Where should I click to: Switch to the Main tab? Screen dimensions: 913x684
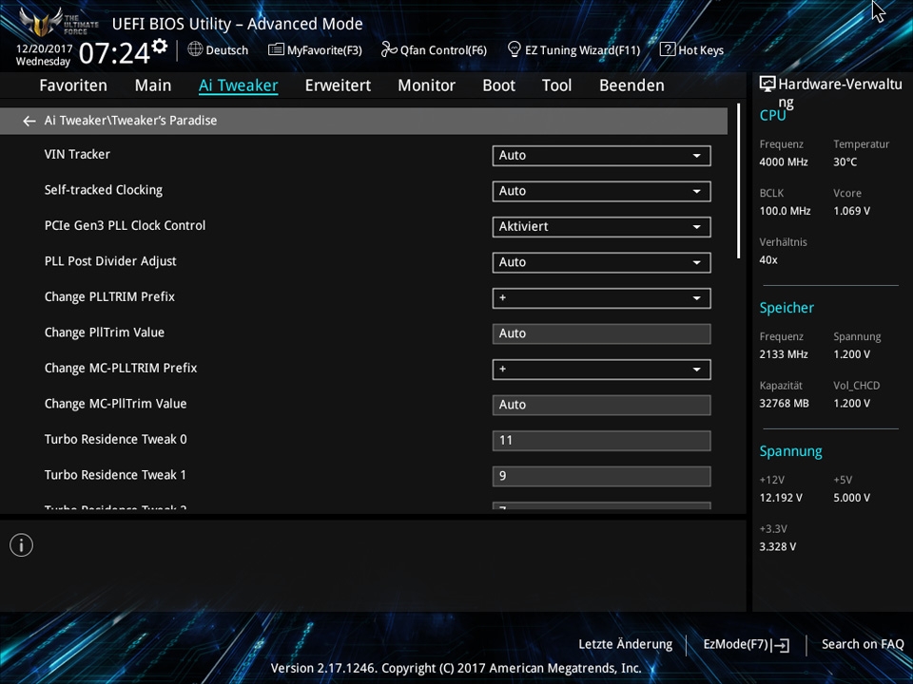tap(153, 85)
